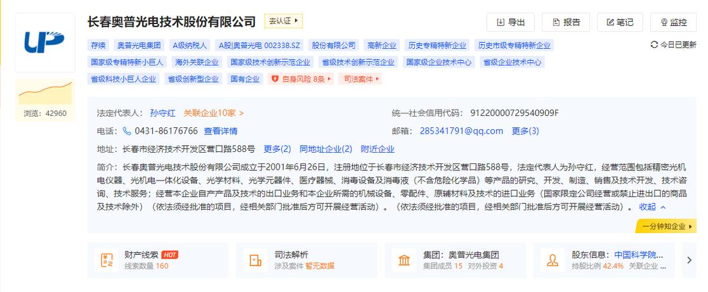Select 国家级专精特新小巨人 tag
The height and width of the screenshot is (292, 708).
click(128, 62)
